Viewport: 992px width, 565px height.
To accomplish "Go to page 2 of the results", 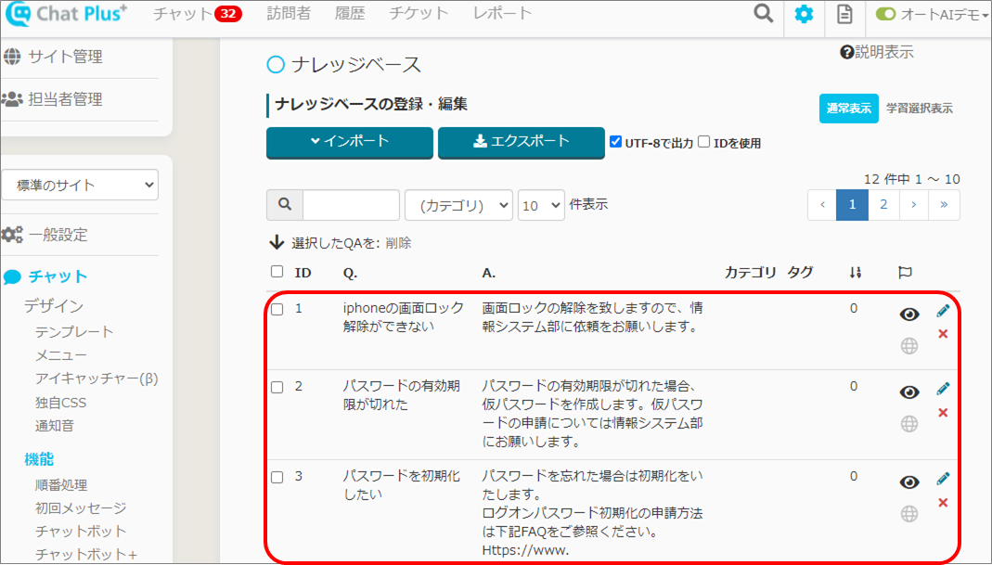I will click(x=883, y=205).
